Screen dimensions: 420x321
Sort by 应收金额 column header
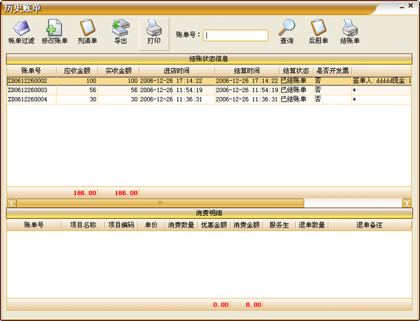(77, 71)
